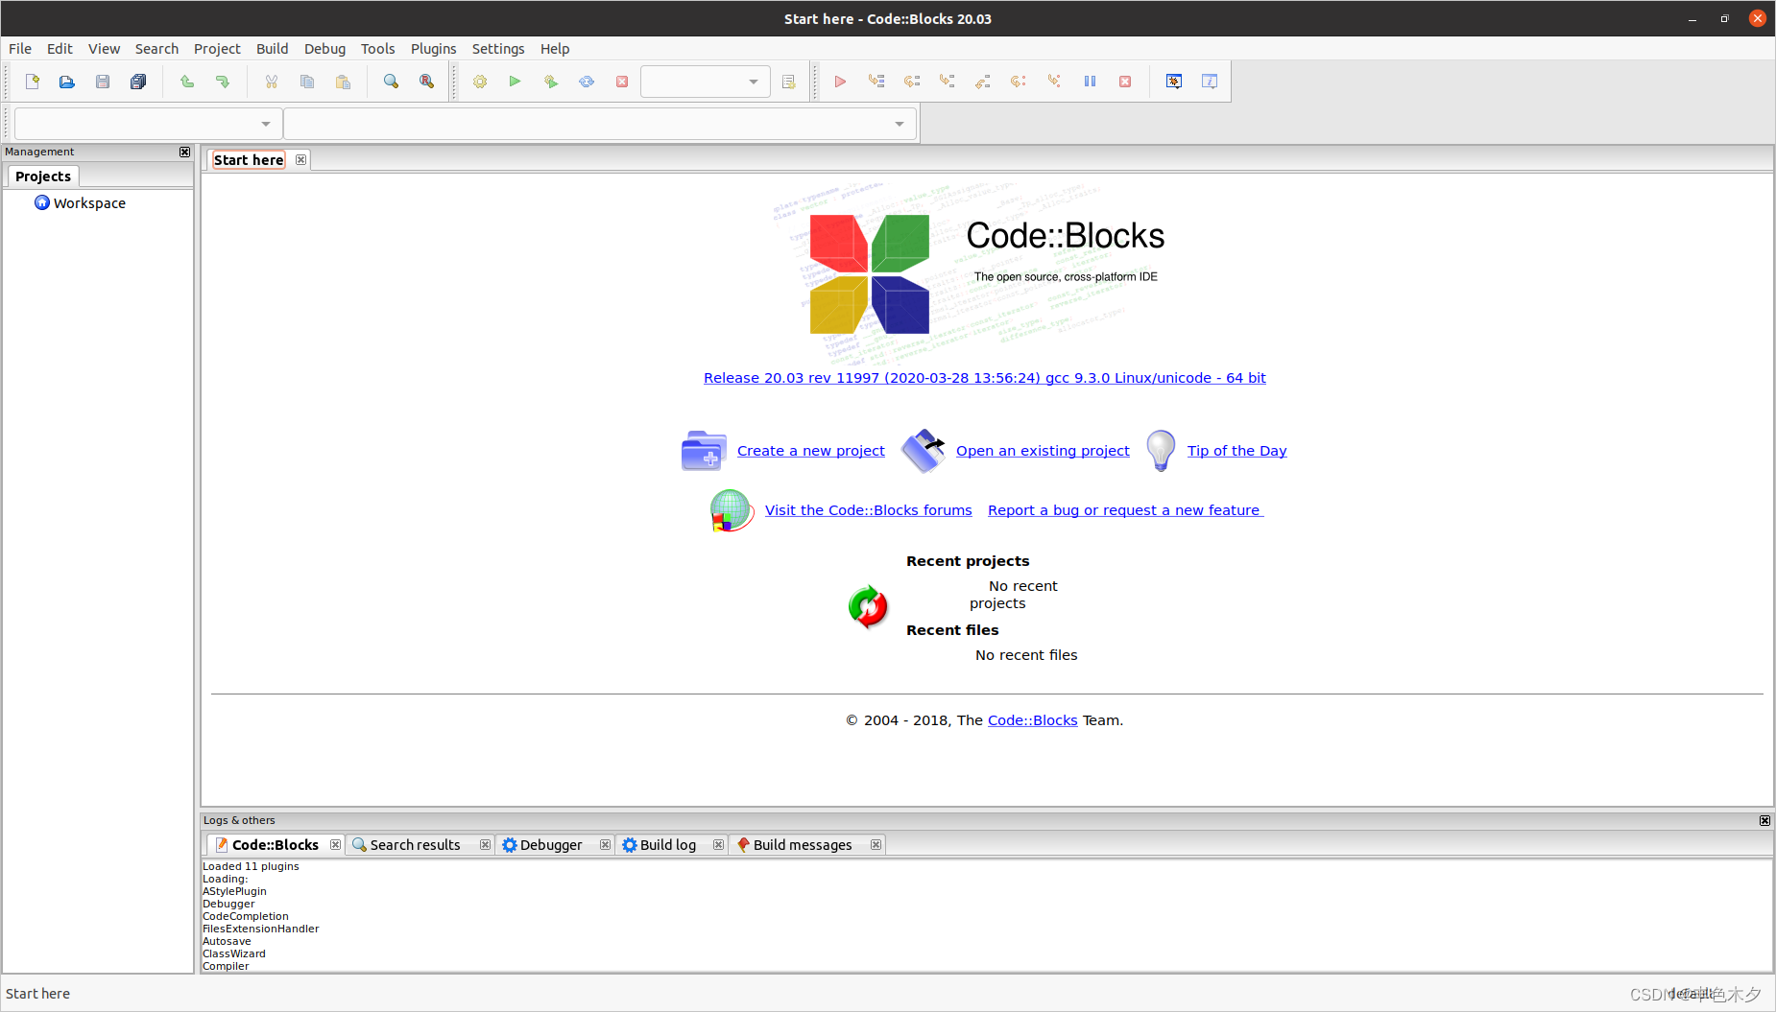
Task: Click the Save all files icon
Action: tap(138, 82)
